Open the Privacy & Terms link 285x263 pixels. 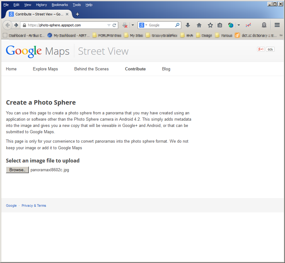pos(34,205)
